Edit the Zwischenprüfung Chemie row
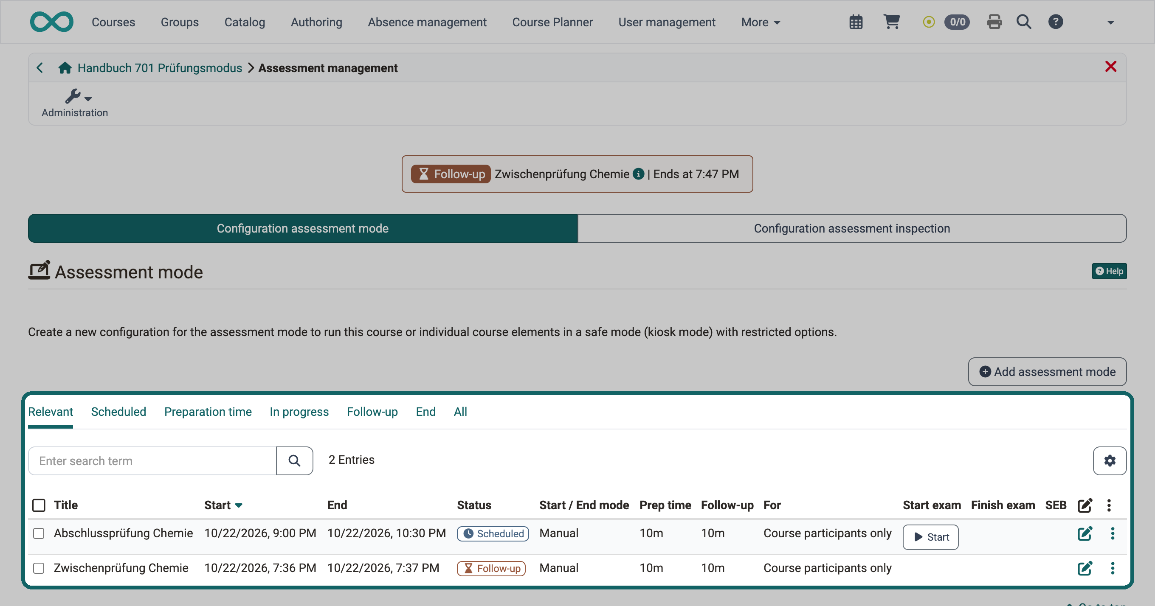 pos(1085,568)
